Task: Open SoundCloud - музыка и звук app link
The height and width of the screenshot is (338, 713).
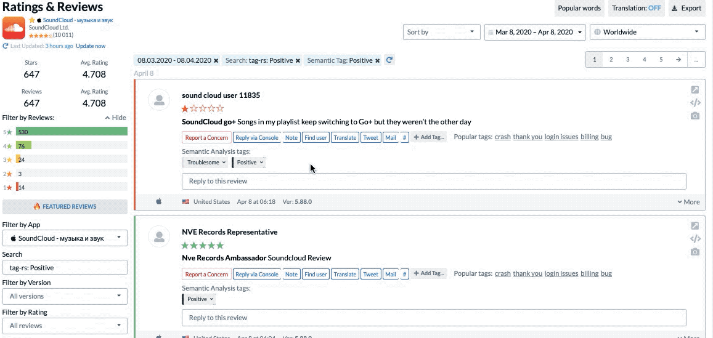Action: coord(78,20)
